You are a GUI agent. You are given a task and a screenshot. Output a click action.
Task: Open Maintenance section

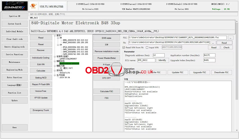pyautogui.click(x=15, y=62)
